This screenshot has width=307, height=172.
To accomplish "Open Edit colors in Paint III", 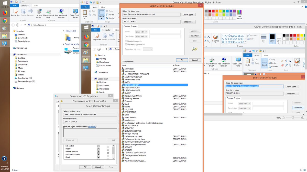I will [239, 15].
